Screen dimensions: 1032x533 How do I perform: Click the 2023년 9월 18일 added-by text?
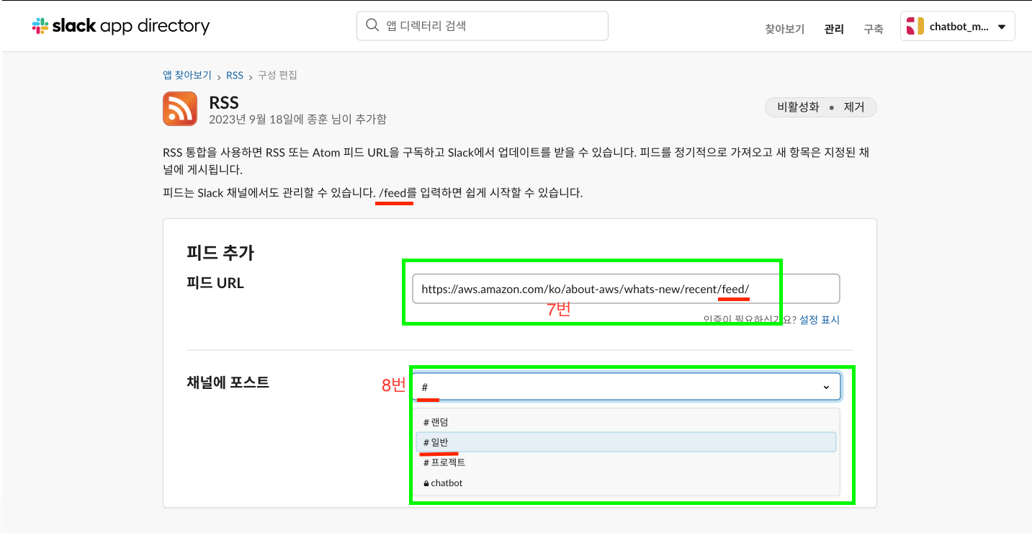[297, 119]
